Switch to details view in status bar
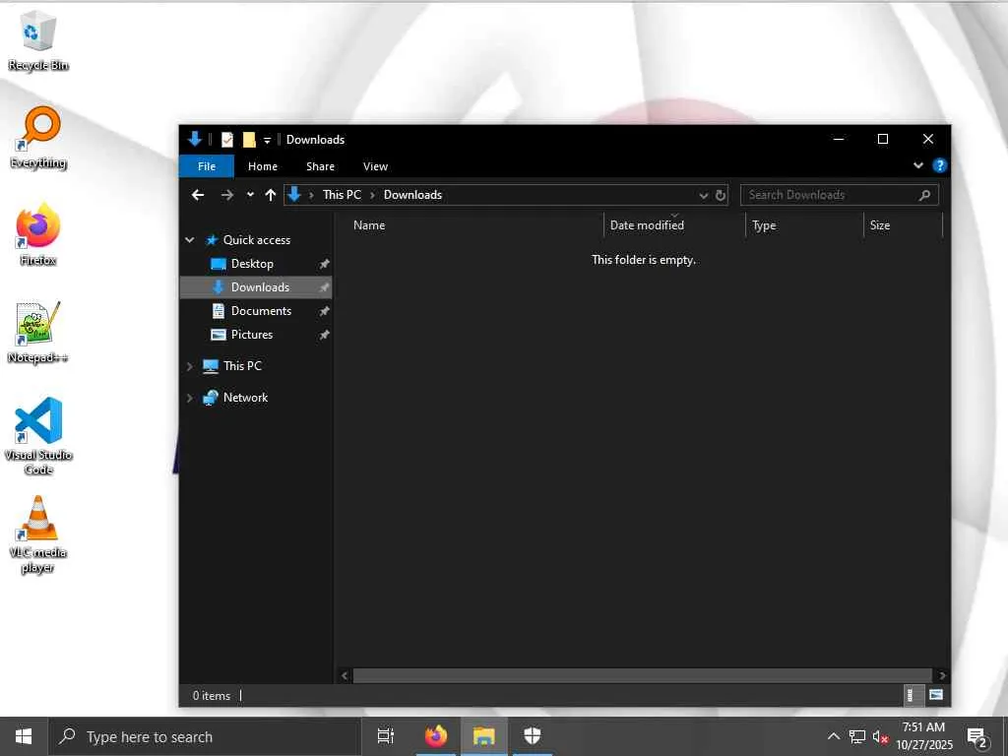This screenshot has width=1008, height=756. (x=910, y=695)
